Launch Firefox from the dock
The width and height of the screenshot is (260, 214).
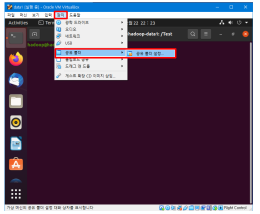(16, 59)
